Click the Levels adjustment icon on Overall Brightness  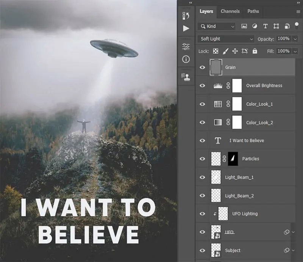[x=218, y=86]
